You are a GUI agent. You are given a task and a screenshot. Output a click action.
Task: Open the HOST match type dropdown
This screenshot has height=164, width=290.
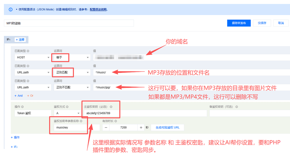[x=33, y=57]
